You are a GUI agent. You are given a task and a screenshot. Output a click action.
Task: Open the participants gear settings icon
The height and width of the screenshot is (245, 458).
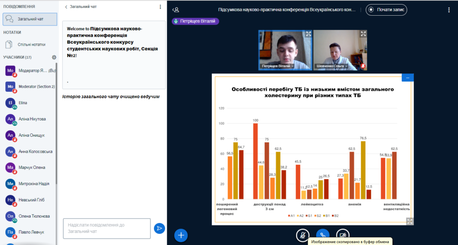point(54,57)
